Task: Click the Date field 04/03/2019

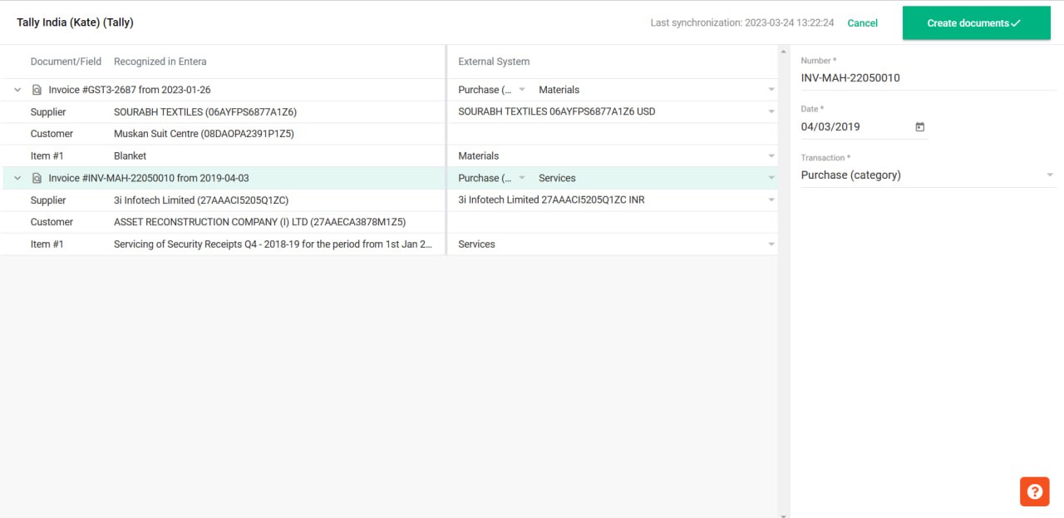Action: [x=855, y=127]
